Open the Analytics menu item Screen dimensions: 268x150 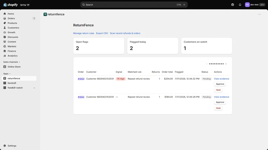[19, 56]
